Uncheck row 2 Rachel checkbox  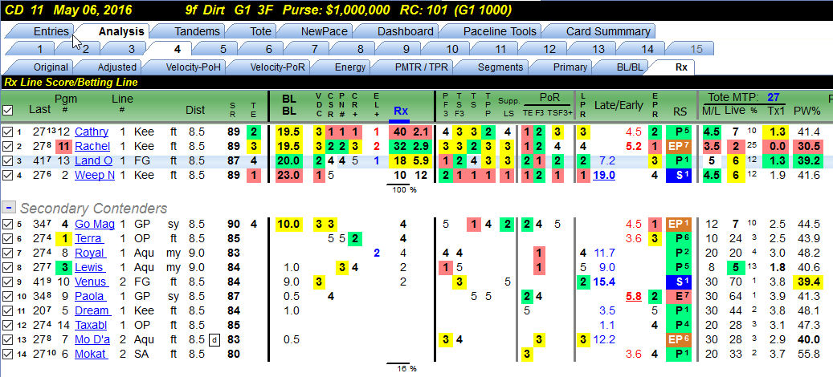click(7, 146)
